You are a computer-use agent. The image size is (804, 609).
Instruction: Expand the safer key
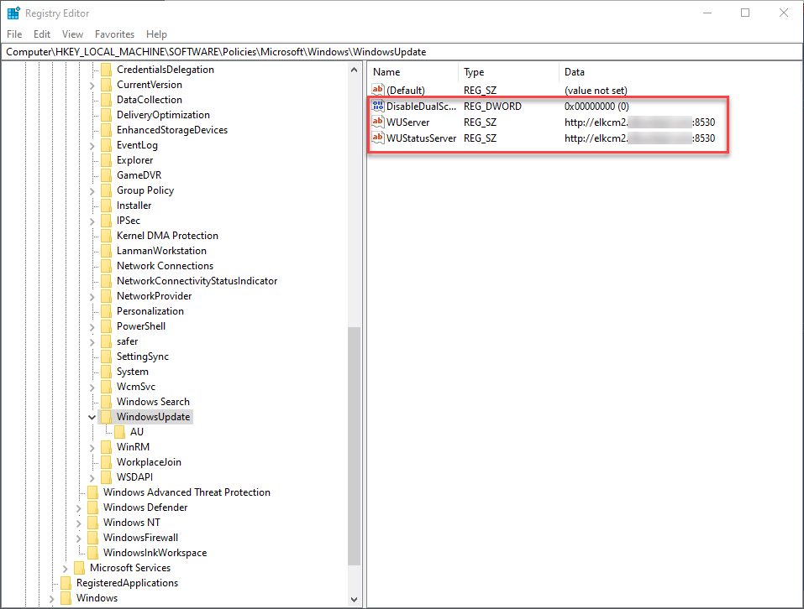coord(92,342)
